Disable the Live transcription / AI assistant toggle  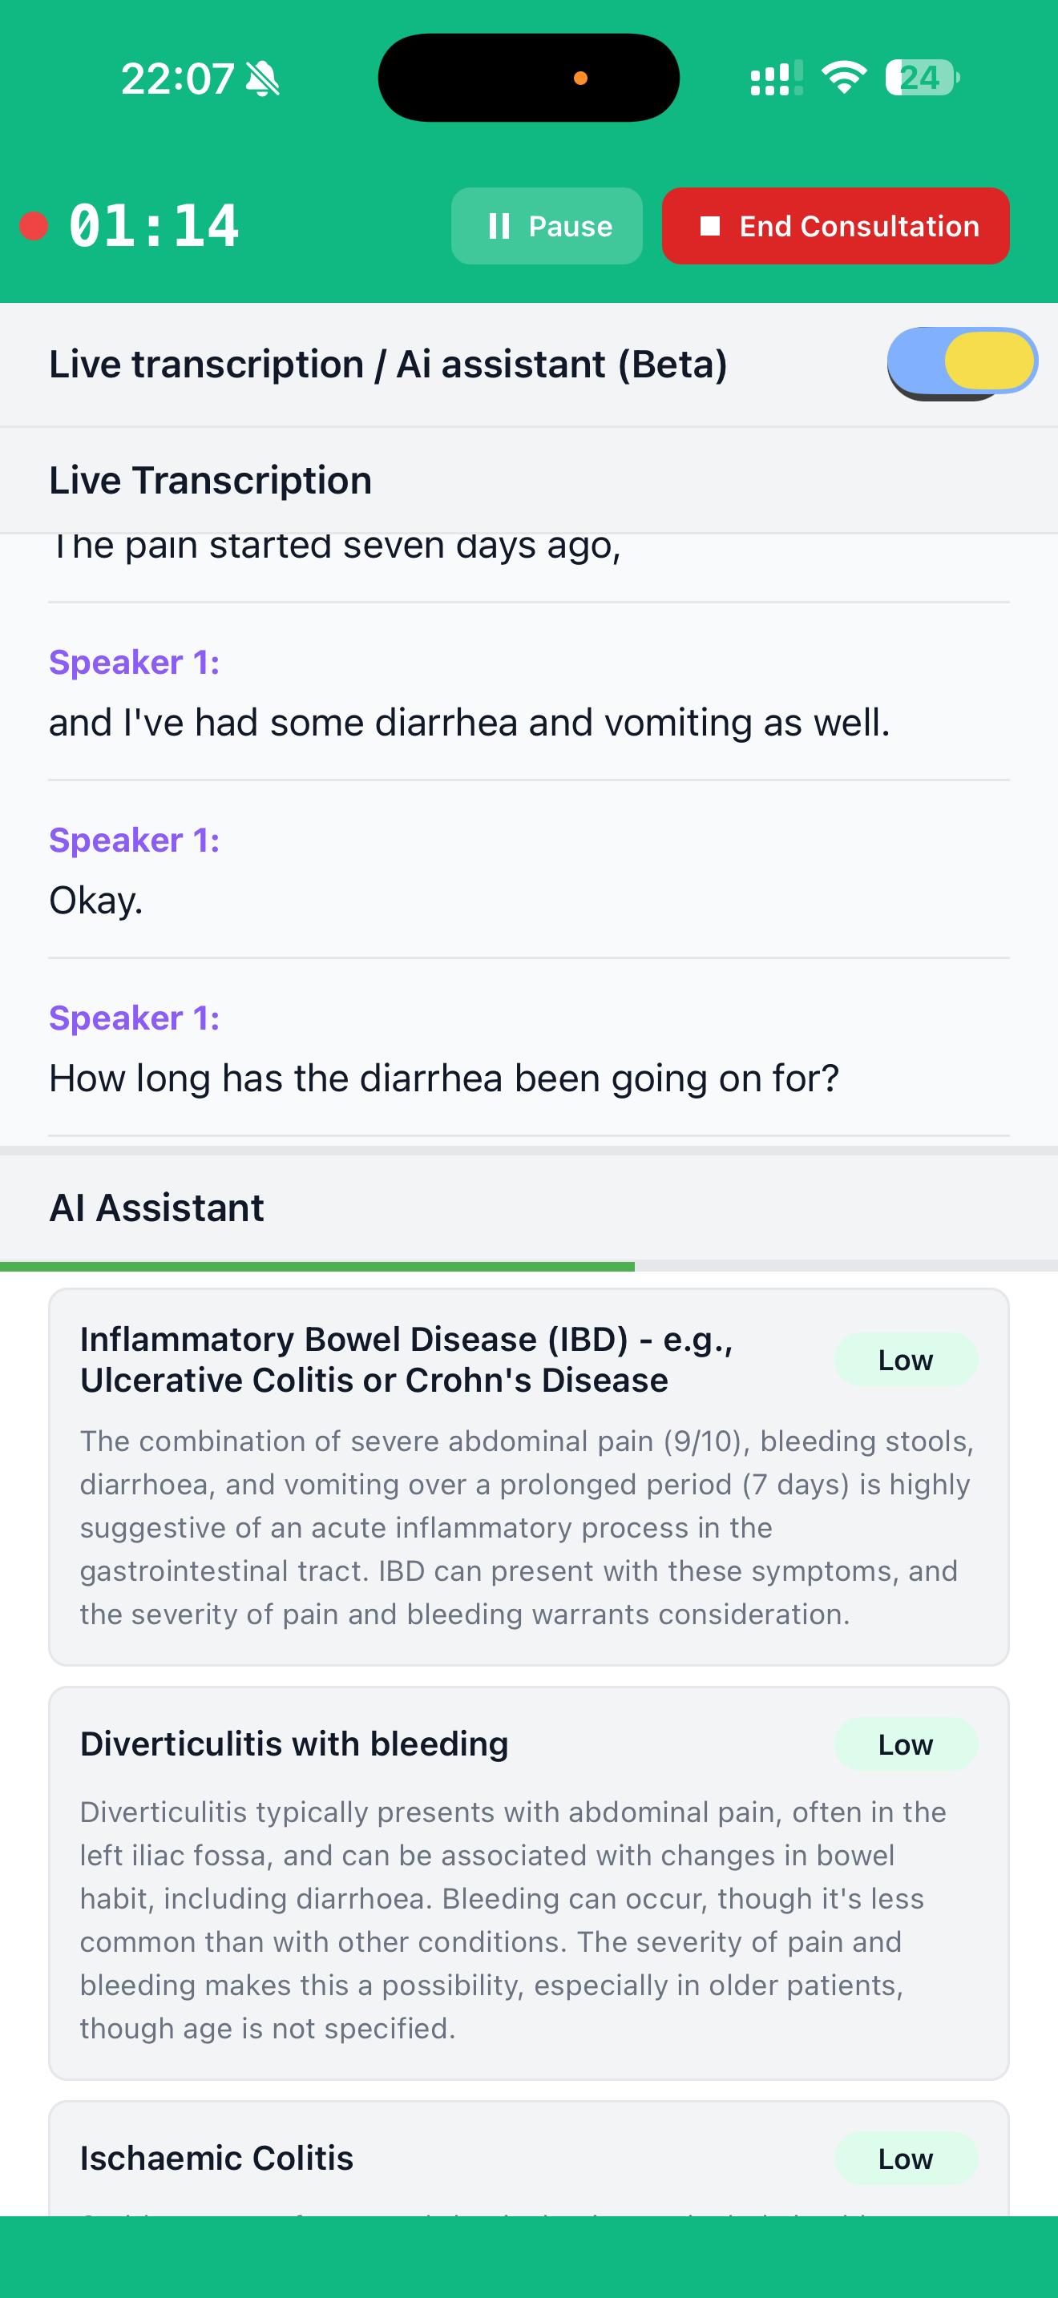point(963,361)
